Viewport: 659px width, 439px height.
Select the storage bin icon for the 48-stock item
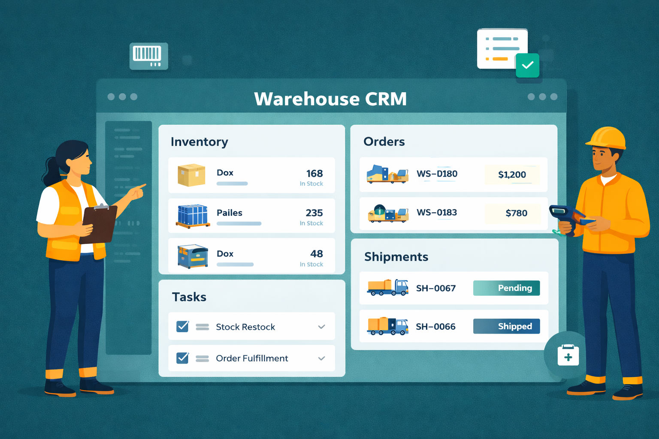pos(193,256)
